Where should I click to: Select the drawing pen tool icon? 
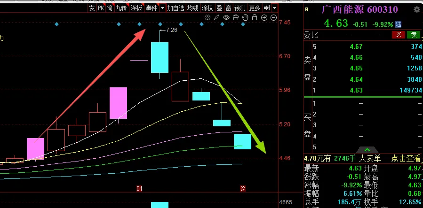[216, 18]
